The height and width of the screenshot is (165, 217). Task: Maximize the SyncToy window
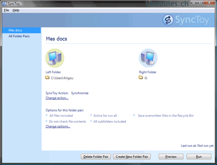[x=200, y=2]
